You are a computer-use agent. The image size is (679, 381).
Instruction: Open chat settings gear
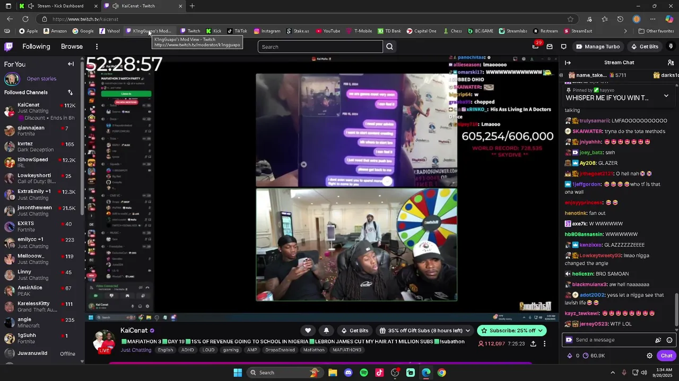coord(649,356)
